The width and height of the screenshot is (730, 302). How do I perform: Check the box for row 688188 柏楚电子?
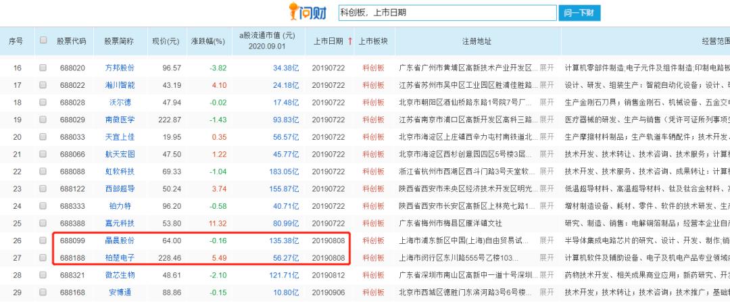[43, 257]
